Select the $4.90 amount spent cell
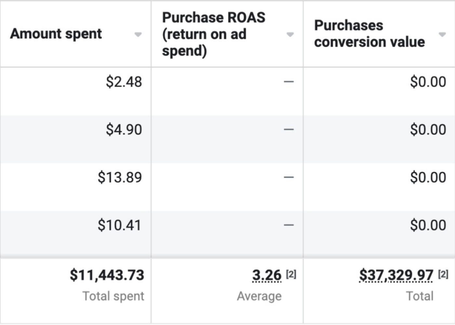 point(124,130)
